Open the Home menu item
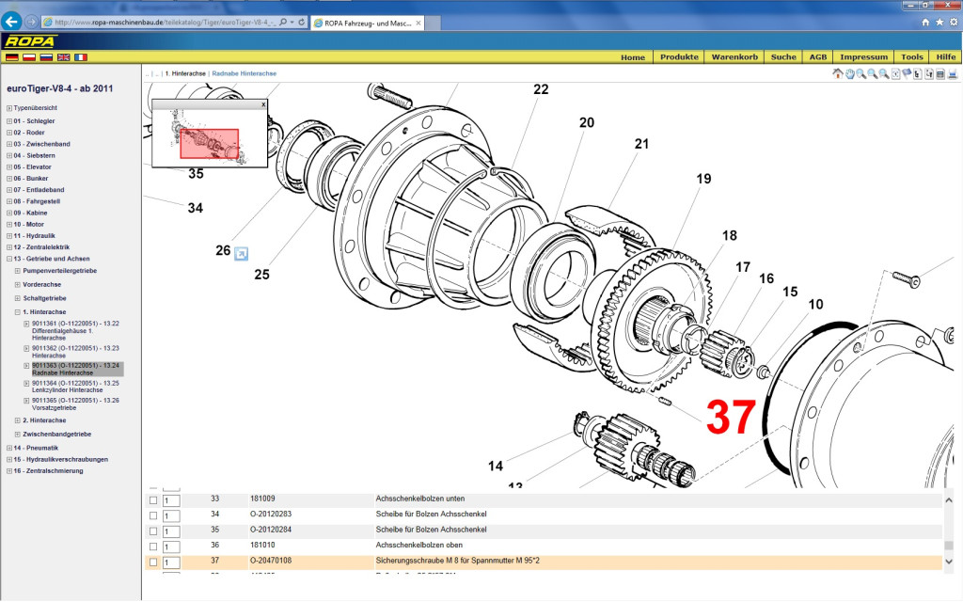 pyautogui.click(x=633, y=57)
